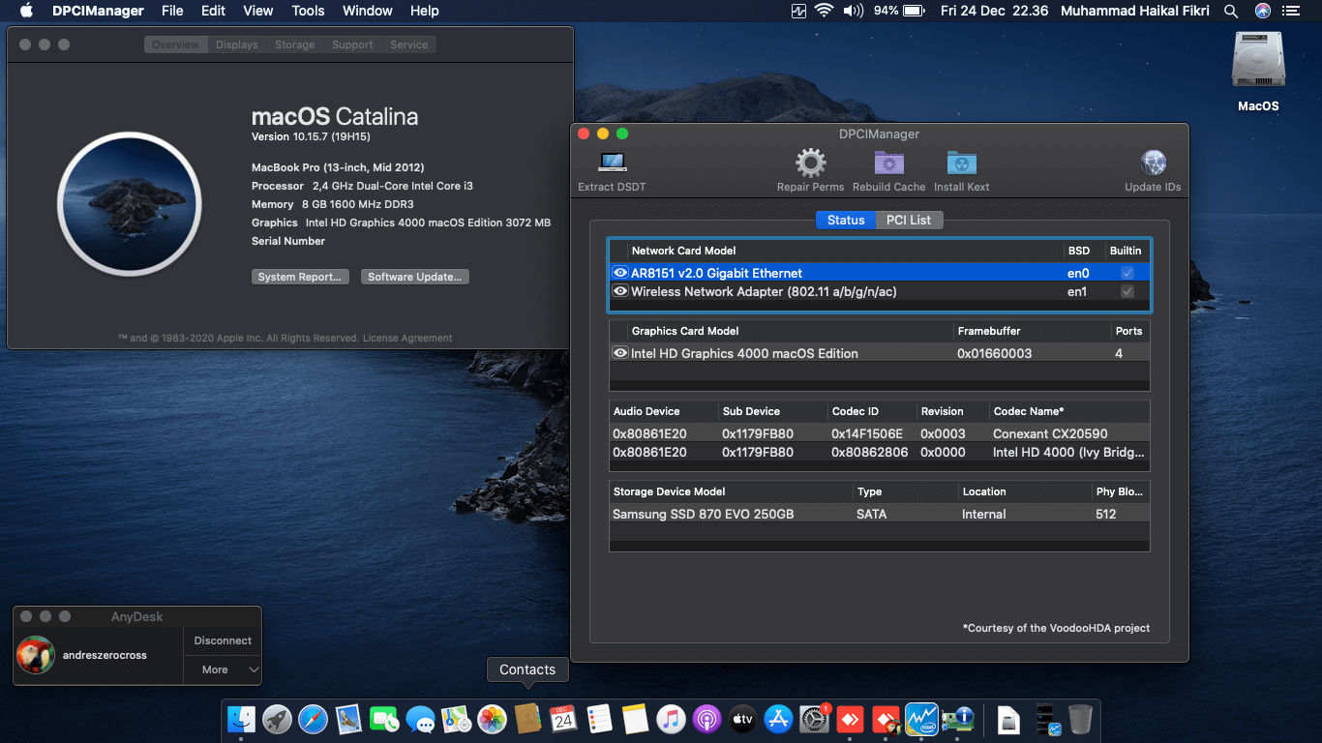The height and width of the screenshot is (743, 1322).
Task: Click the Update IDs globe icon
Action: [1153, 163]
